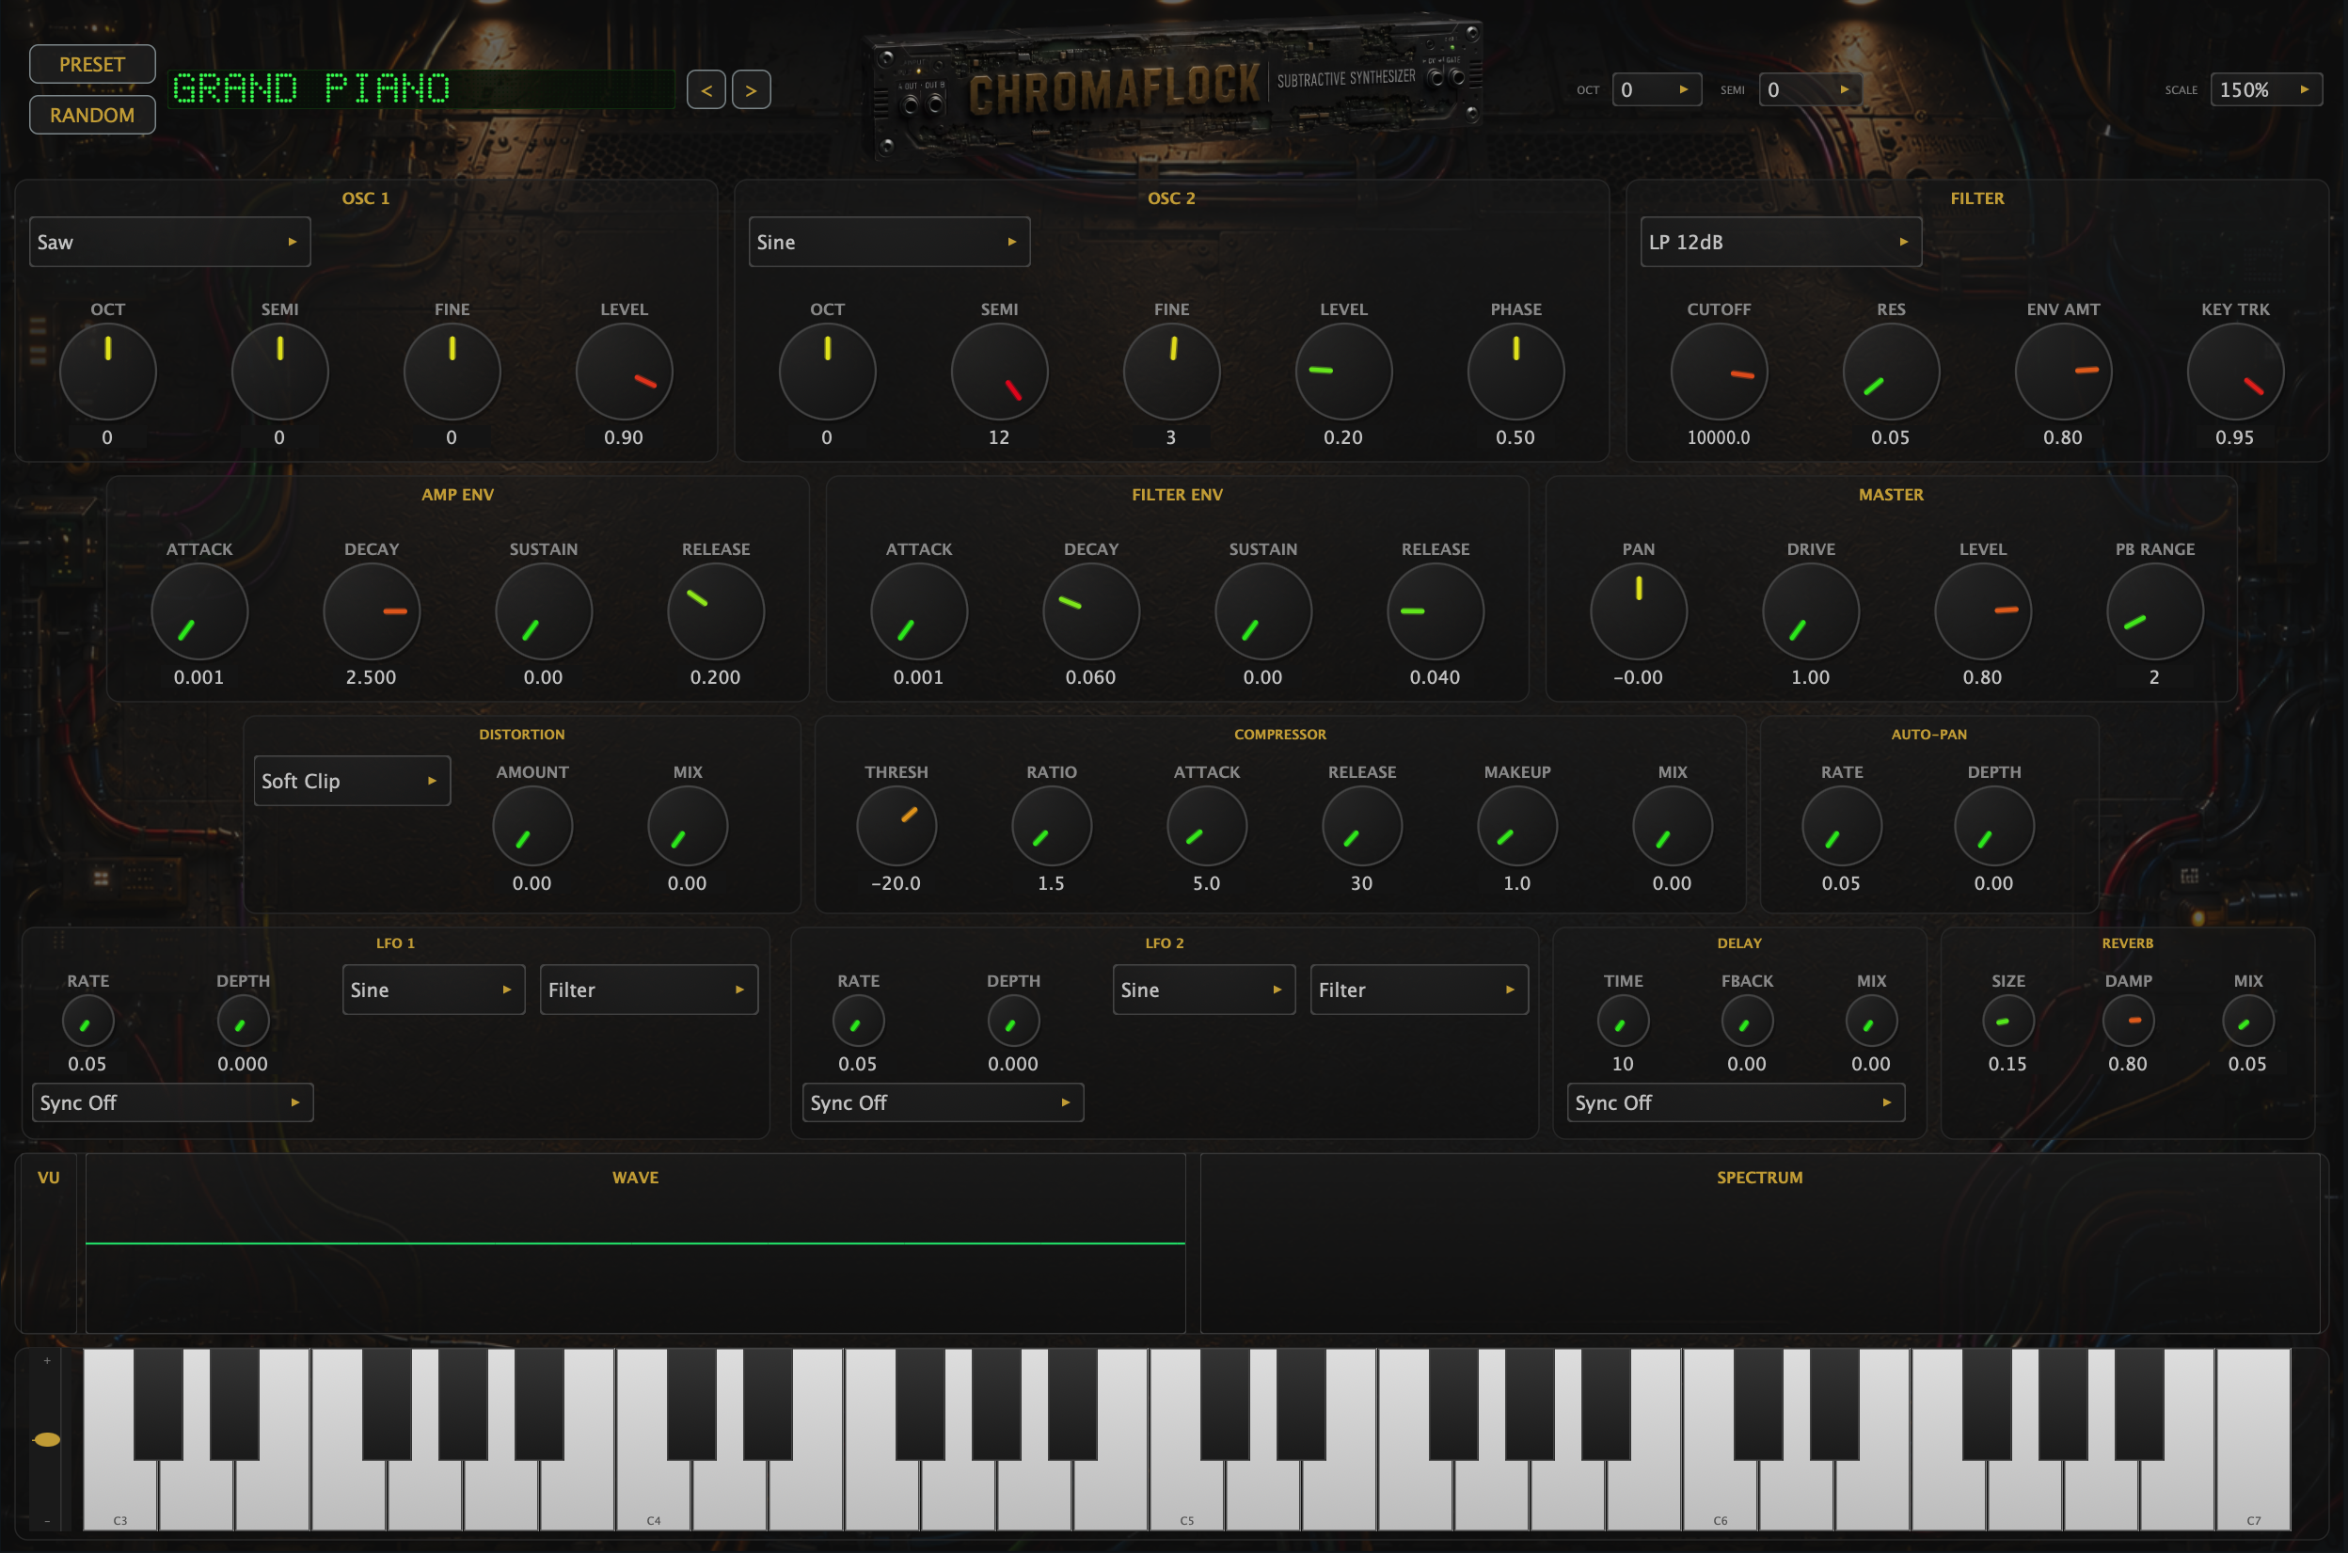This screenshot has width=2348, height=1553.
Task: Click AMP ENV RELEASE knob
Action: point(716,612)
